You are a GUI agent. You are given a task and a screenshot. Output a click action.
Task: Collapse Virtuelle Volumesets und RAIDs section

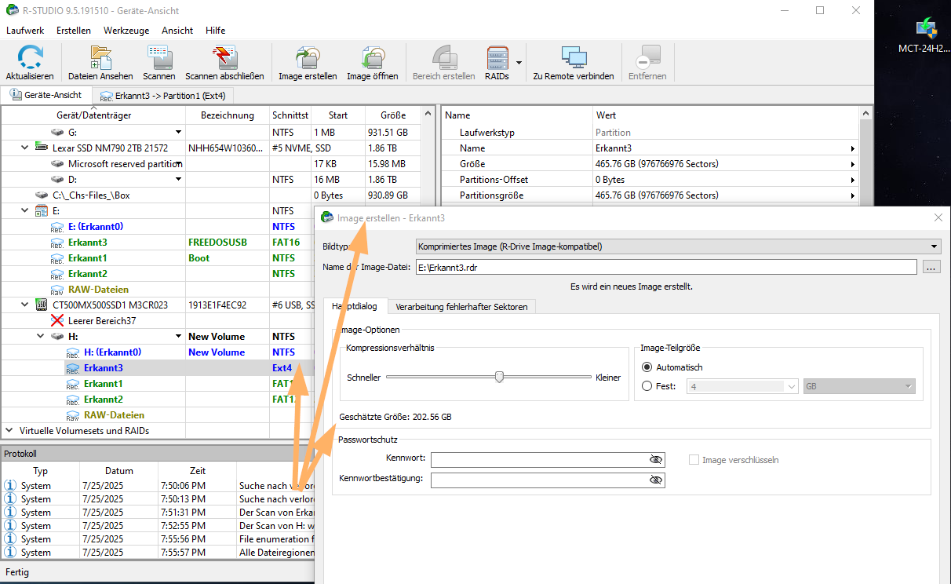[10, 430]
